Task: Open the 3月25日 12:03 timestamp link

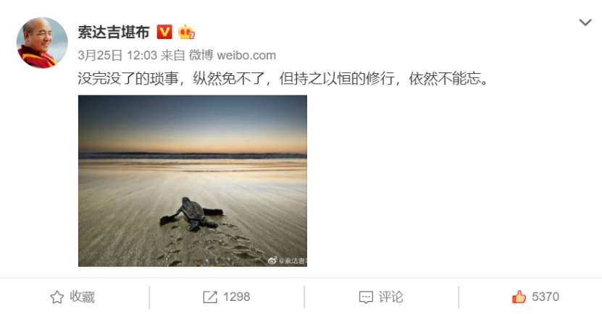Action: click(117, 55)
